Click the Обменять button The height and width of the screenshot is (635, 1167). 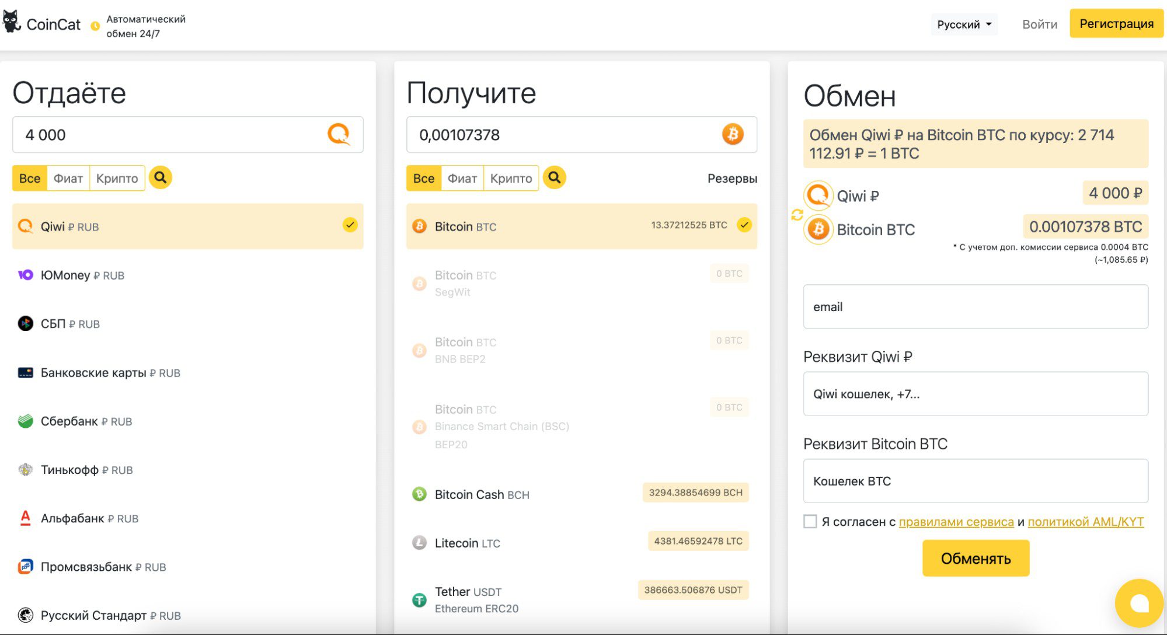(x=976, y=558)
